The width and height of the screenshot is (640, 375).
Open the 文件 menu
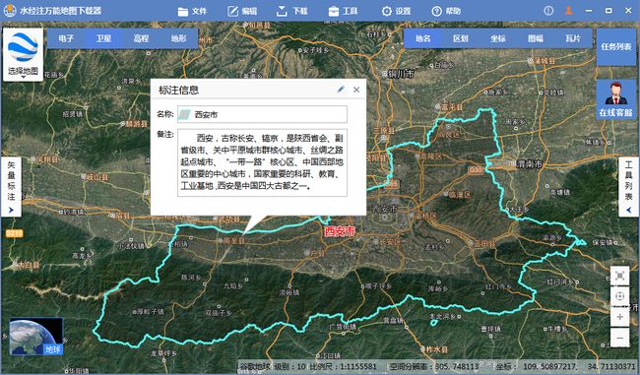192,11
